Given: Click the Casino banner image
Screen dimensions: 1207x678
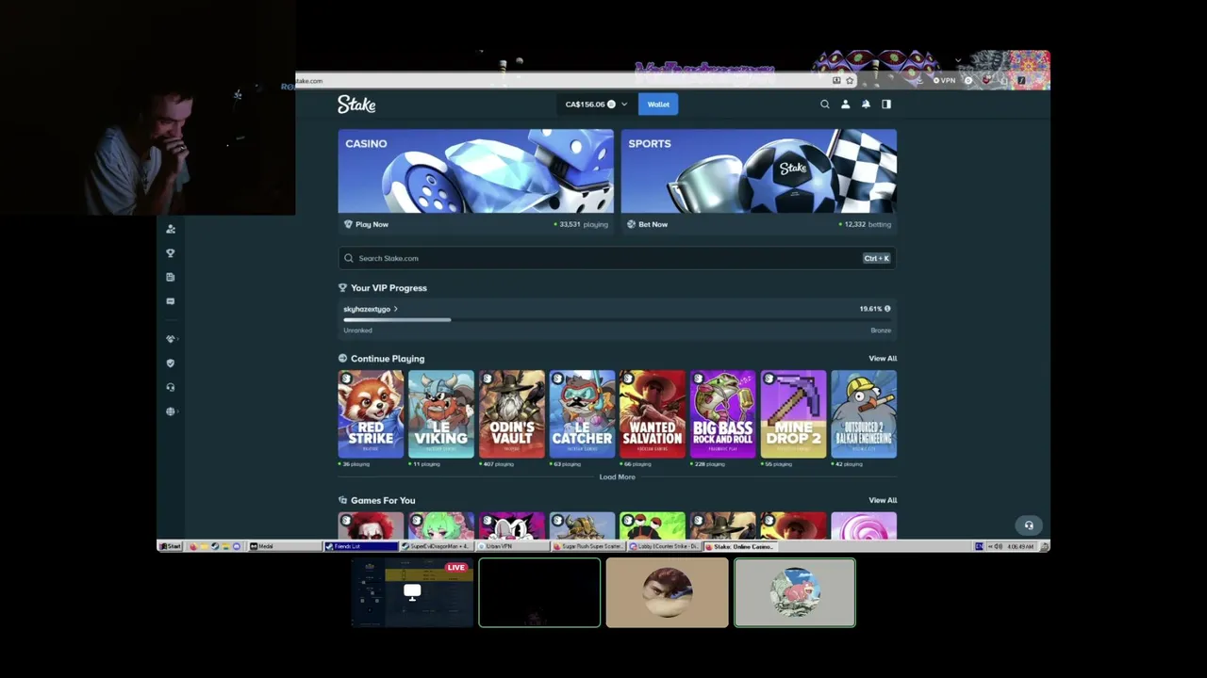Looking at the screenshot, I should (475, 171).
